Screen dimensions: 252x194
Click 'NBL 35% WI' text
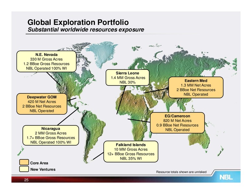[x=131, y=158]
